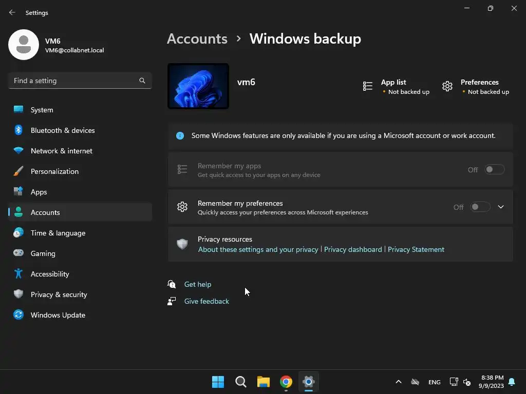
Task: Click the shield icon beside Privacy resources
Action: (182, 244)
